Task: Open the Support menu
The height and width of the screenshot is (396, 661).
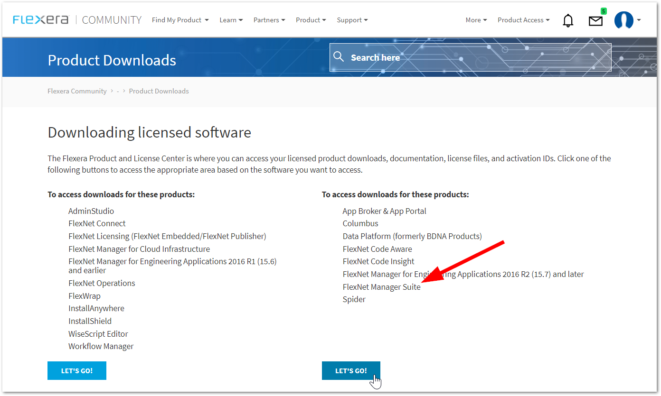Action: [352, 20]
